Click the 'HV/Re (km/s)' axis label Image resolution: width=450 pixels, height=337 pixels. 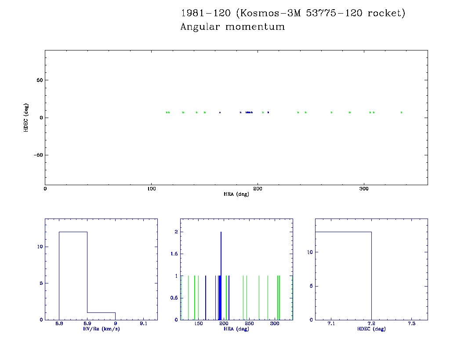[x=102, y=329]
